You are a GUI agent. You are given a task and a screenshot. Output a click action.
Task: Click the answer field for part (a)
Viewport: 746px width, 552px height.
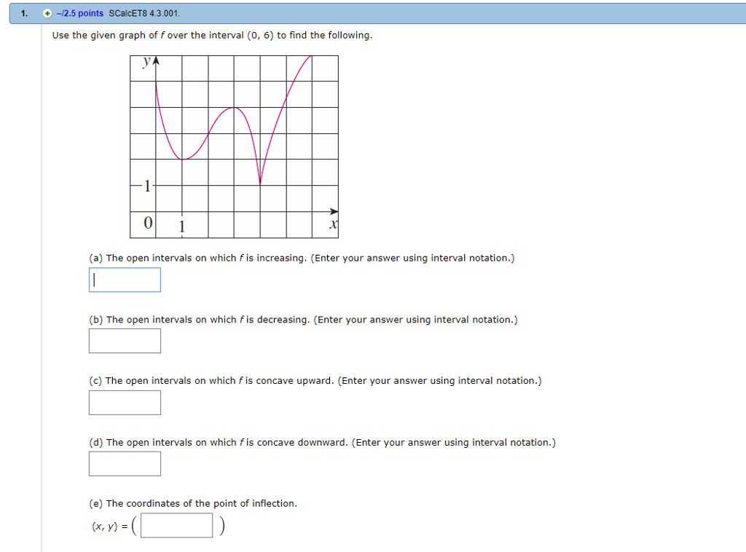(x=125, y=280)
